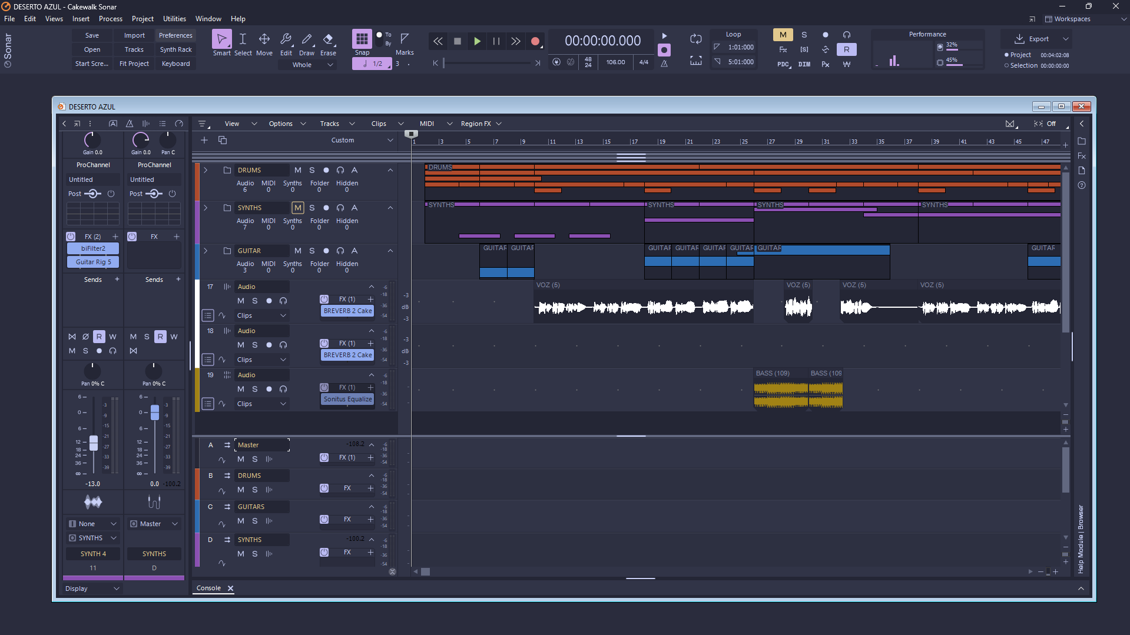Click the Export icon
The image size is (1130, 635).
coord(1019,39)
